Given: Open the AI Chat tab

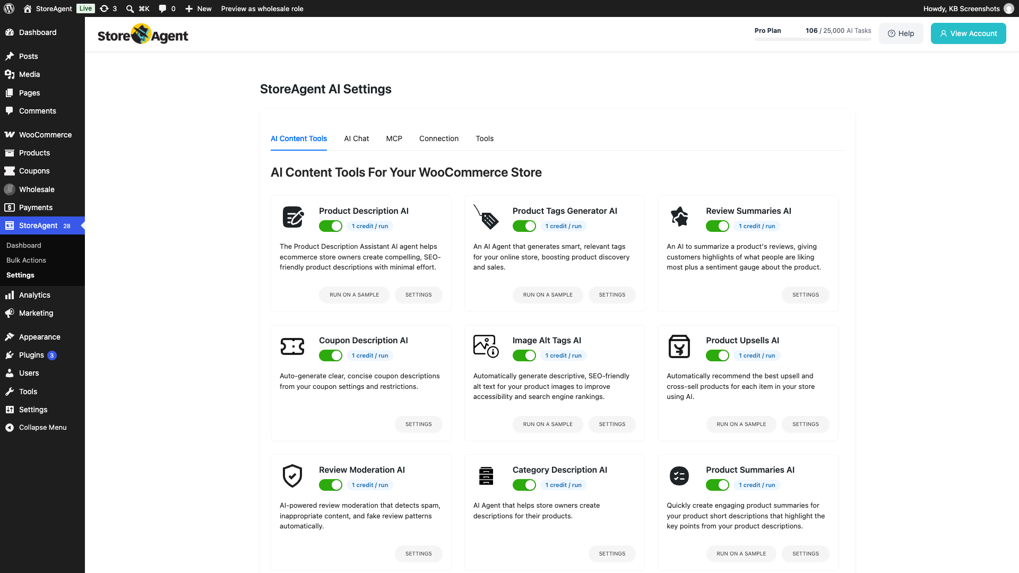Looking at the screenshot, I should click(356, 138).
